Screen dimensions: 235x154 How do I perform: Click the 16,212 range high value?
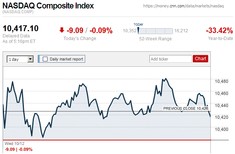tap(181, 31)
